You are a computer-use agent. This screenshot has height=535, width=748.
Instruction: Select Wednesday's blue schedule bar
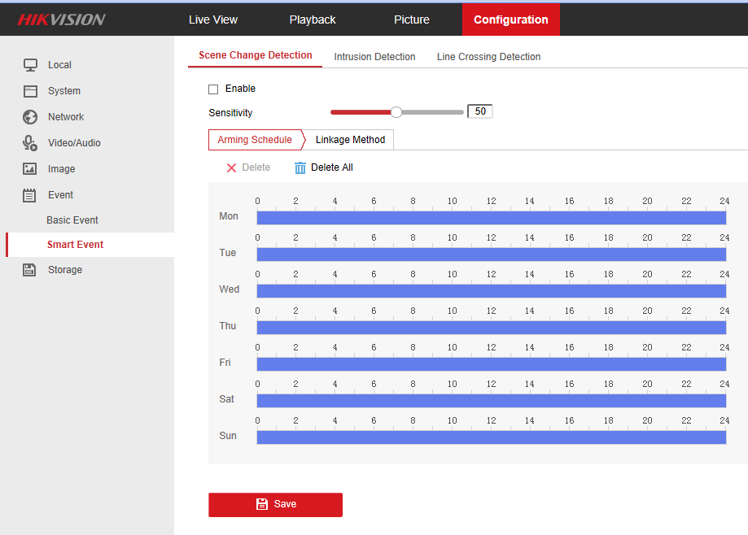(491, 291)
